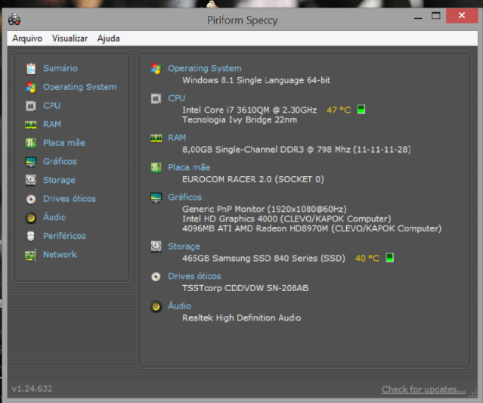The image size is (483, 403).
Task: Click Storage heading in summary
Action: (184, 246)
